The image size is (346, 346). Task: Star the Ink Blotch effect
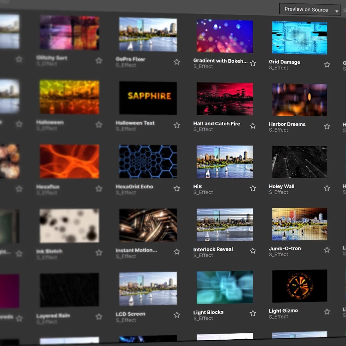tap(99, 252)
